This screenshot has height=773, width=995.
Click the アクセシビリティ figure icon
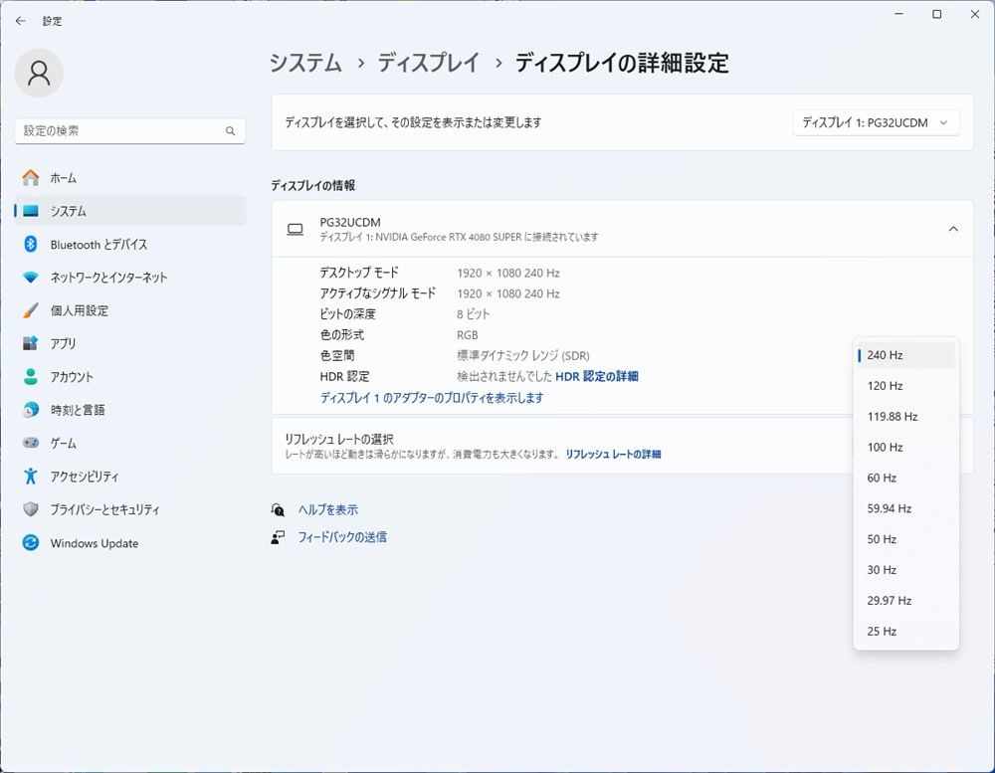pyautogui.click(x=31, y=476)
